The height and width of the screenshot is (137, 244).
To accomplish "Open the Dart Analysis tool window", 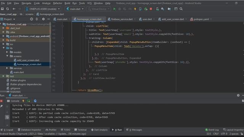I will click(99, 130).
